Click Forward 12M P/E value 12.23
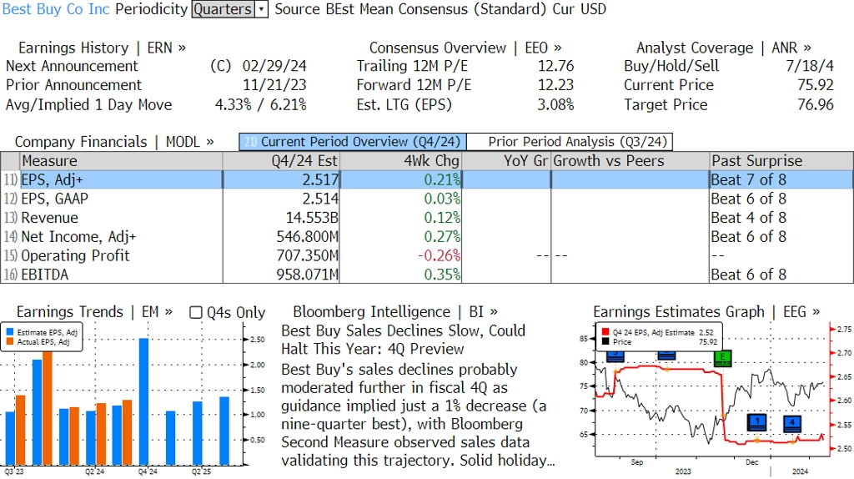This screenshot has height=479, width=854. [556, 85]
